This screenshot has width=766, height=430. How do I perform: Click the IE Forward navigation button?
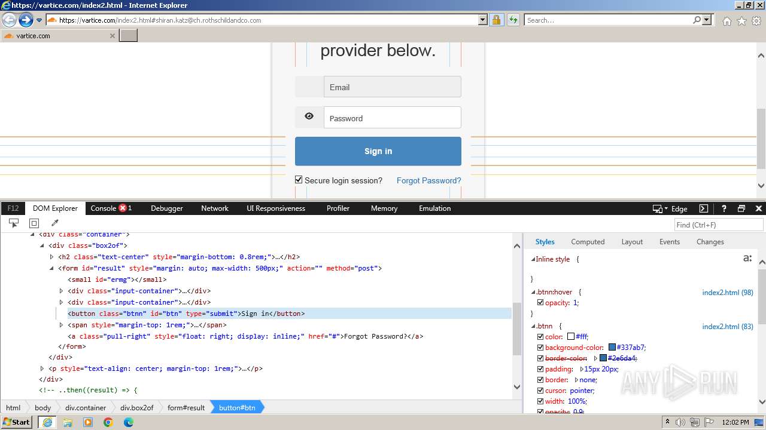(25, 20)
